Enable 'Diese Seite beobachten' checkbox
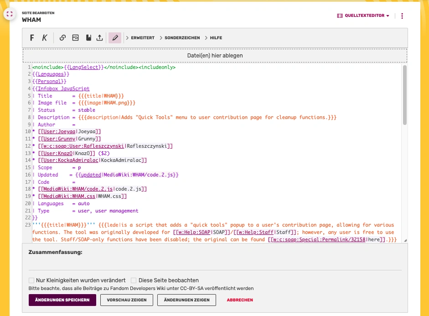Viewport: 429px width, 316px height. pos(134,280)
